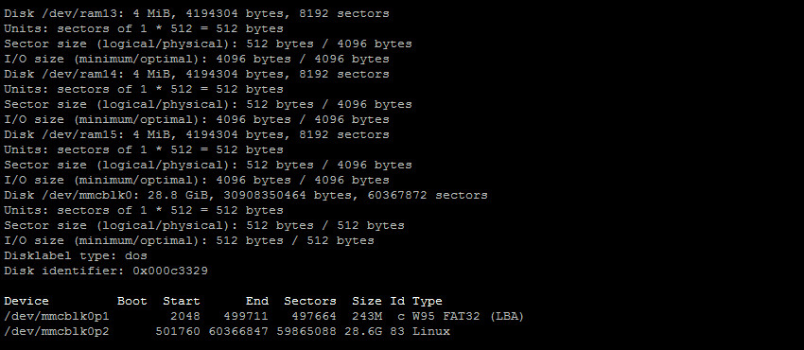Image resolution: width=804 pixels, height=350 pixels.
Task: Click the /dev/mmcblk0p1 device entry
Action: pyautogui.click(x=57, y=317)
